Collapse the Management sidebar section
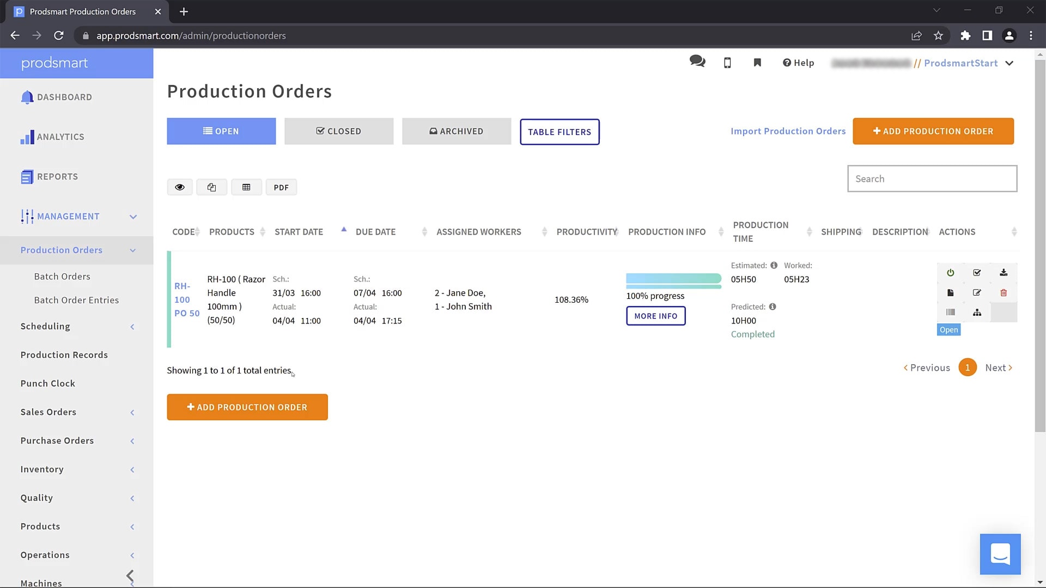This screenshot has height=588, width=1046. [x=133, y=217]
